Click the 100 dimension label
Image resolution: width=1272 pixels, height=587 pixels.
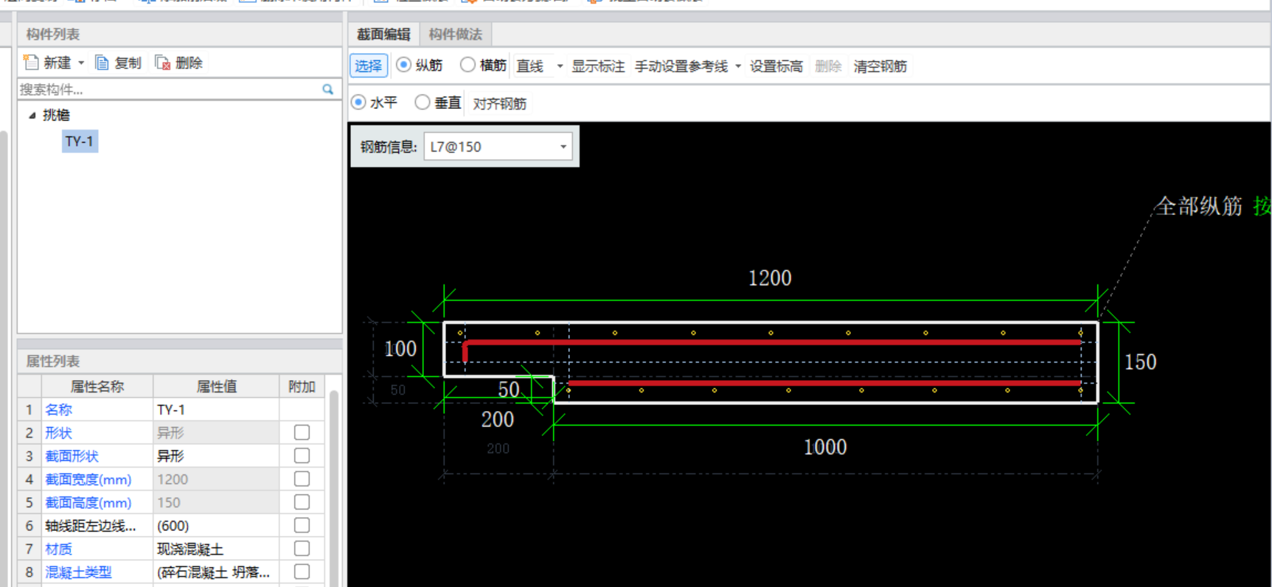(400, 348)
